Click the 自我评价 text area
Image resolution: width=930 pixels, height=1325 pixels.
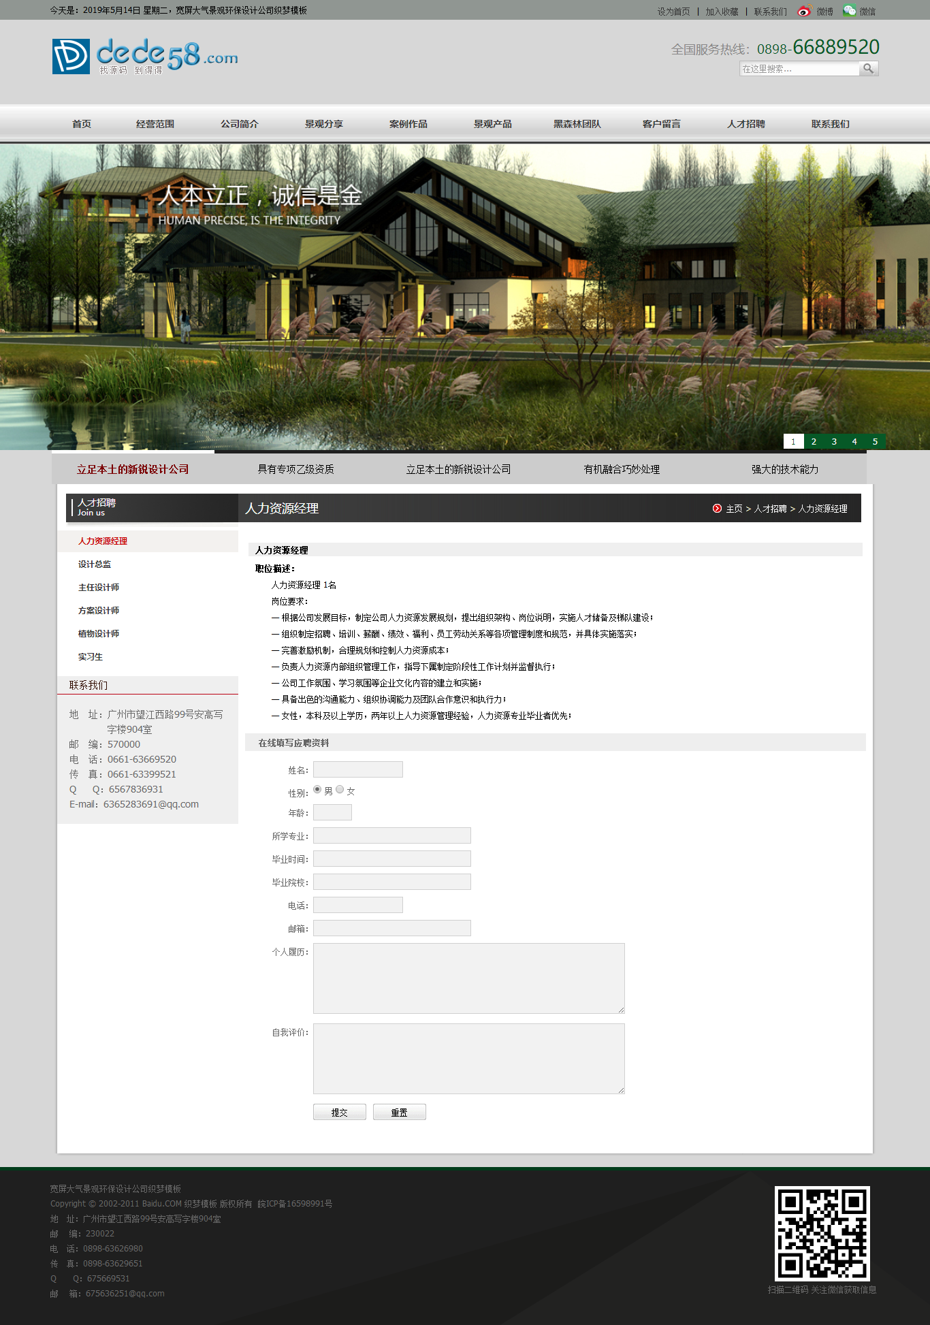(469, 1059)
